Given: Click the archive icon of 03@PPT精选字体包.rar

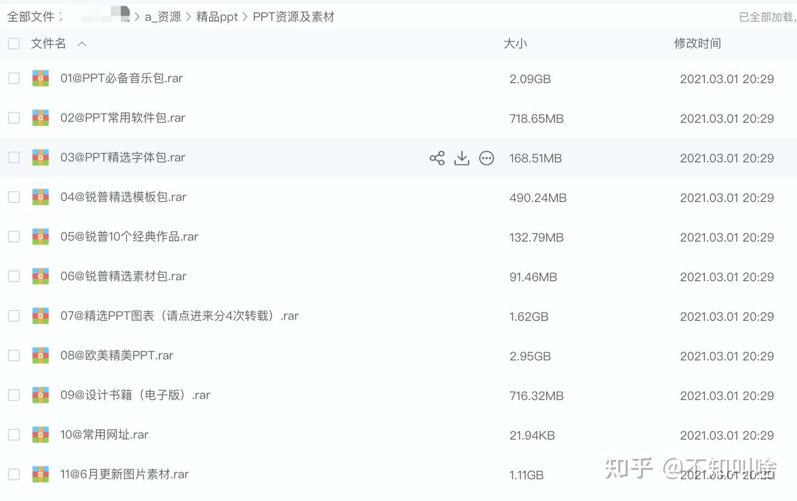Looking at the screenshot, I should pos(40,157).
